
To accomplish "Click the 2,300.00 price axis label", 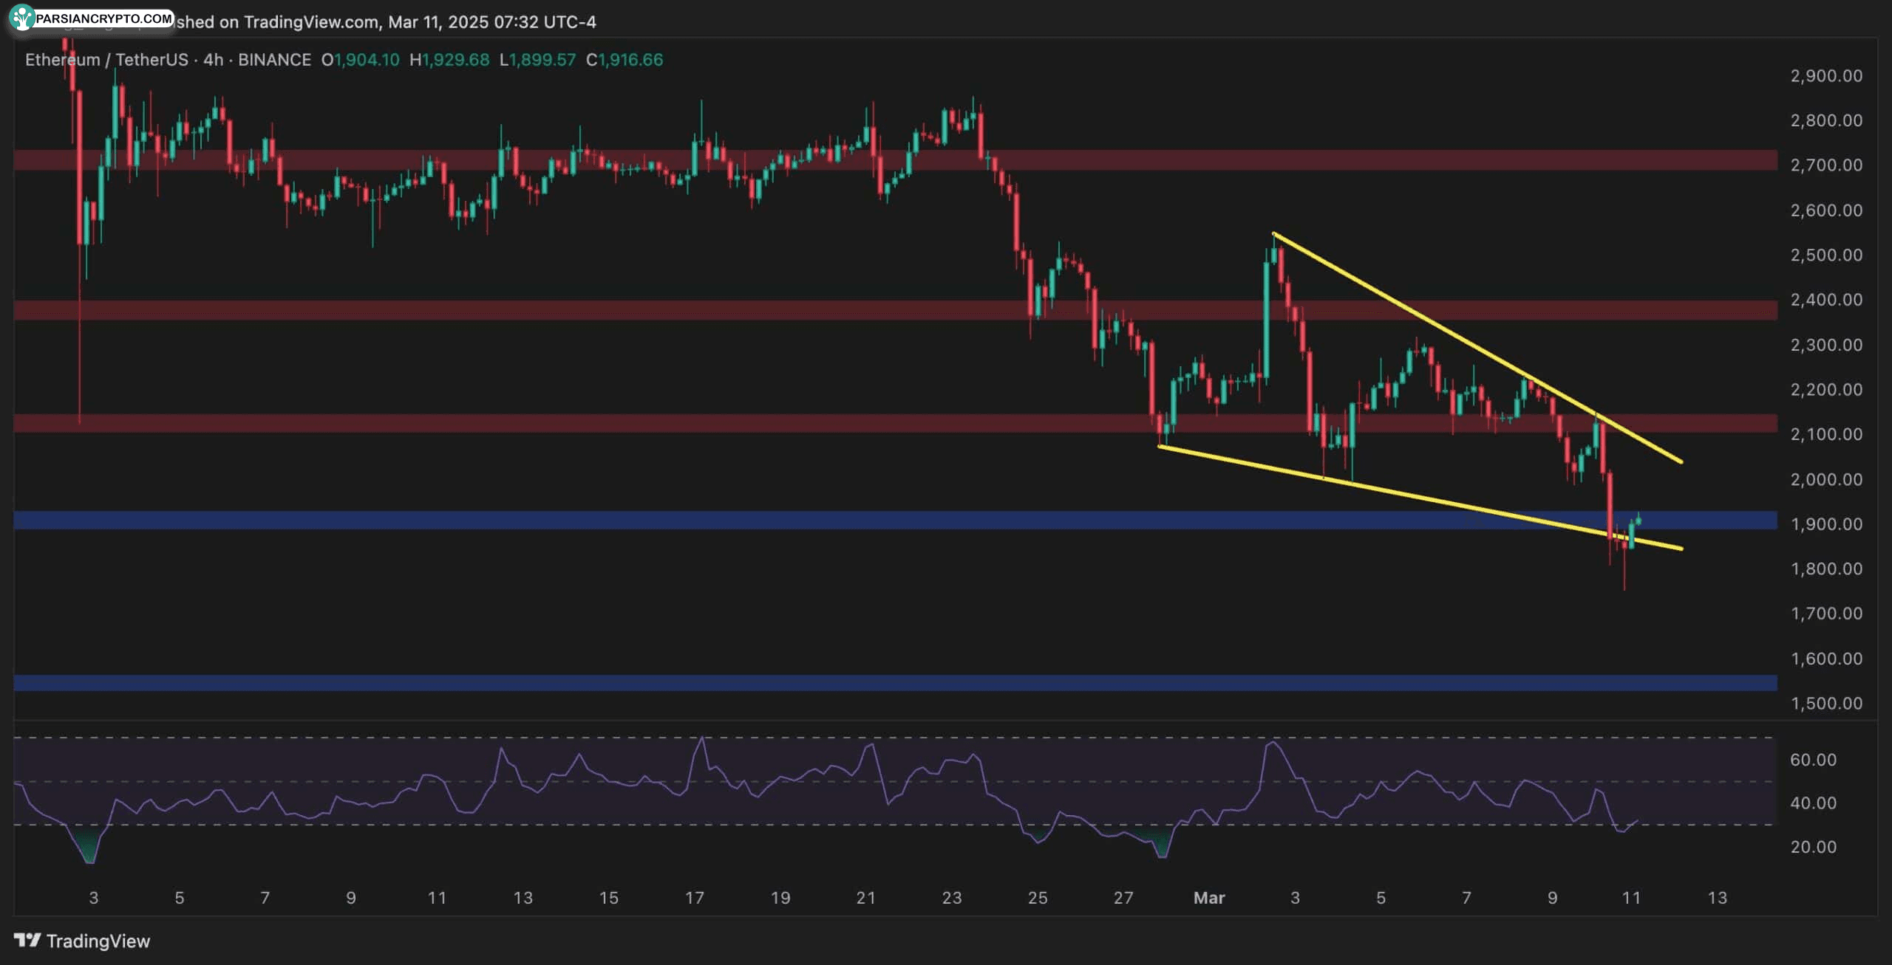I will [1826, 345].
